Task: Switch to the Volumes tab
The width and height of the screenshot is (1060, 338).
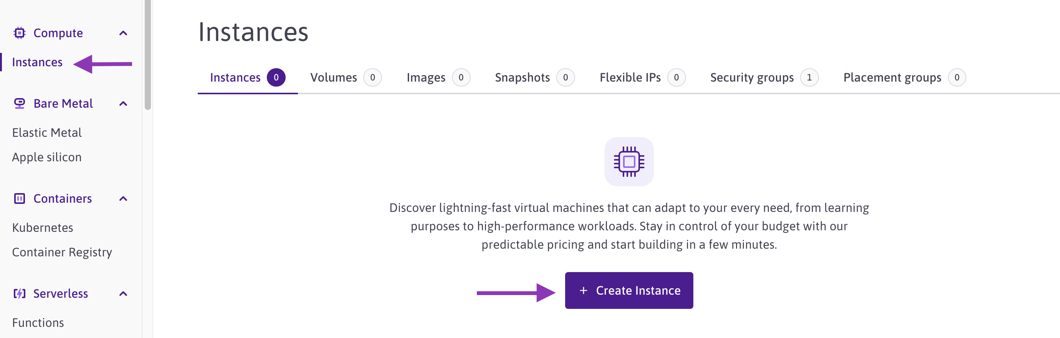Action: coord(333,78)
